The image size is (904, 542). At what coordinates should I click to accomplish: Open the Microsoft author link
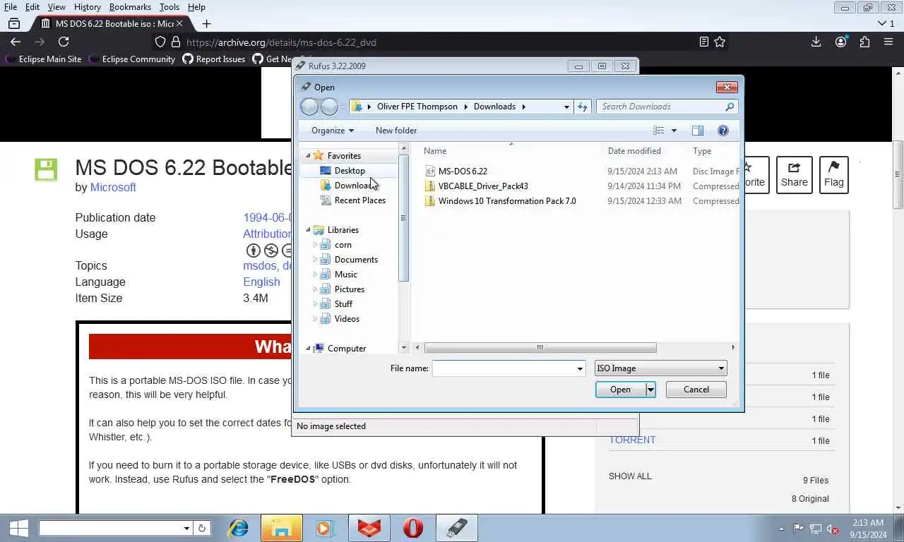pyautogui.click(x=113, y=187)
